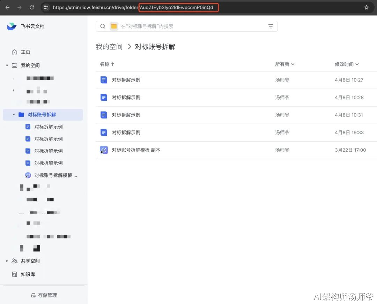Bookmark this page with star icon
377x304 pixels.
point(366,7)
